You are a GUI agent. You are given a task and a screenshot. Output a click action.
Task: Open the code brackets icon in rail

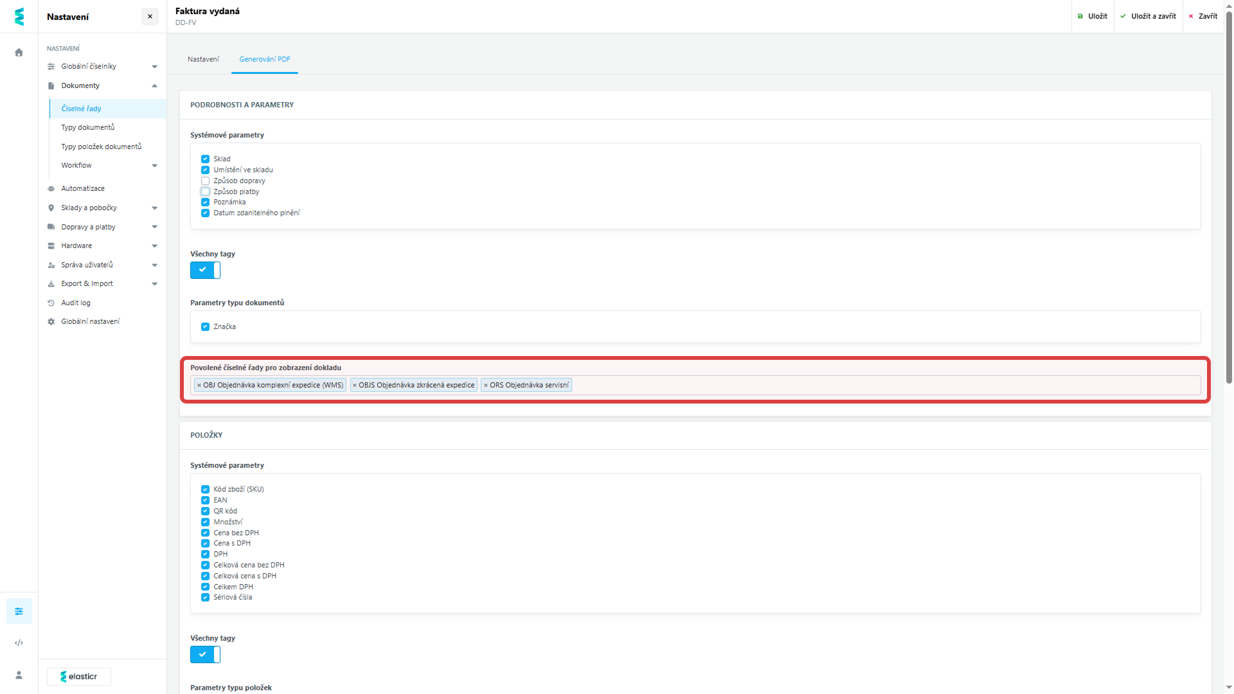point(19,643)
